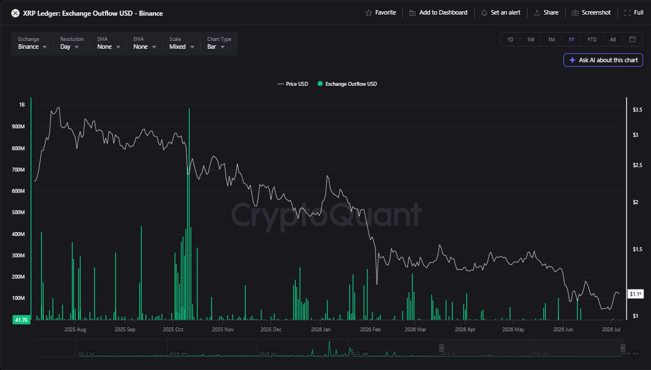Open the SMA None dropdown
Viewport: 651px width, 370px height.
(109, 43)
